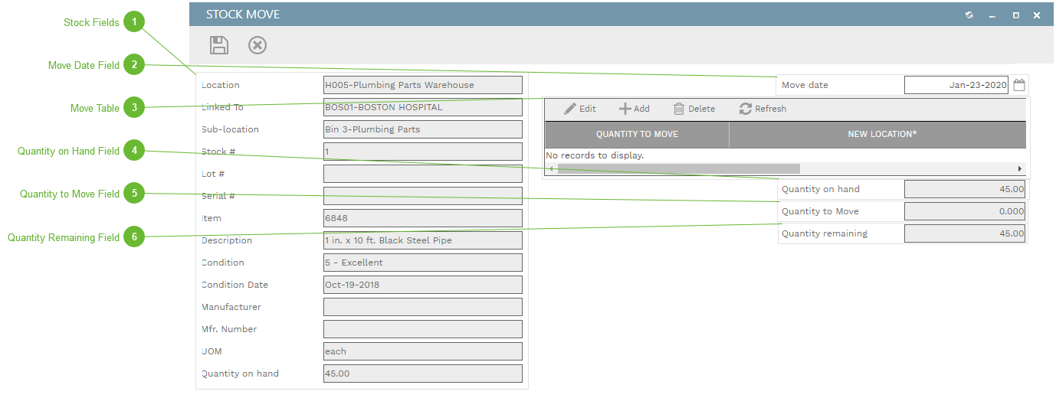Click the Sub-location field Bin 3-Plumbing Parts

(x=423, y=129)
